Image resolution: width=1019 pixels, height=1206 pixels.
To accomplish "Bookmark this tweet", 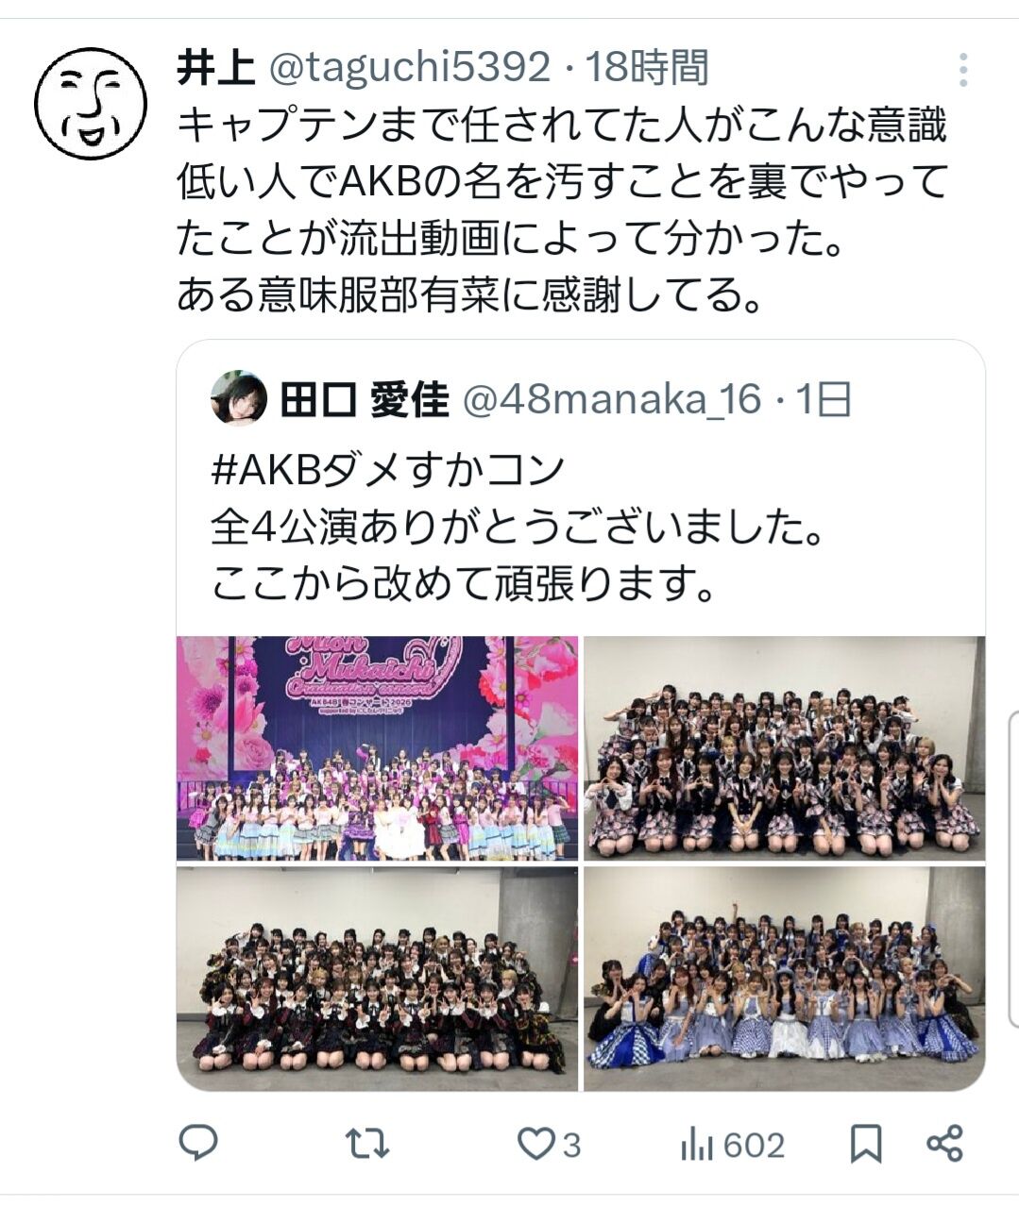I will (865, 1145).
